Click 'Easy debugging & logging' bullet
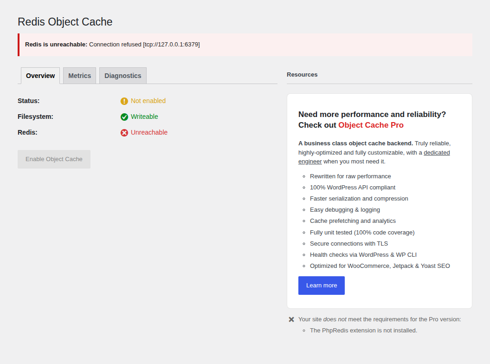The width and height of the screenshot is (490, 364). click(x=345, y=210)
